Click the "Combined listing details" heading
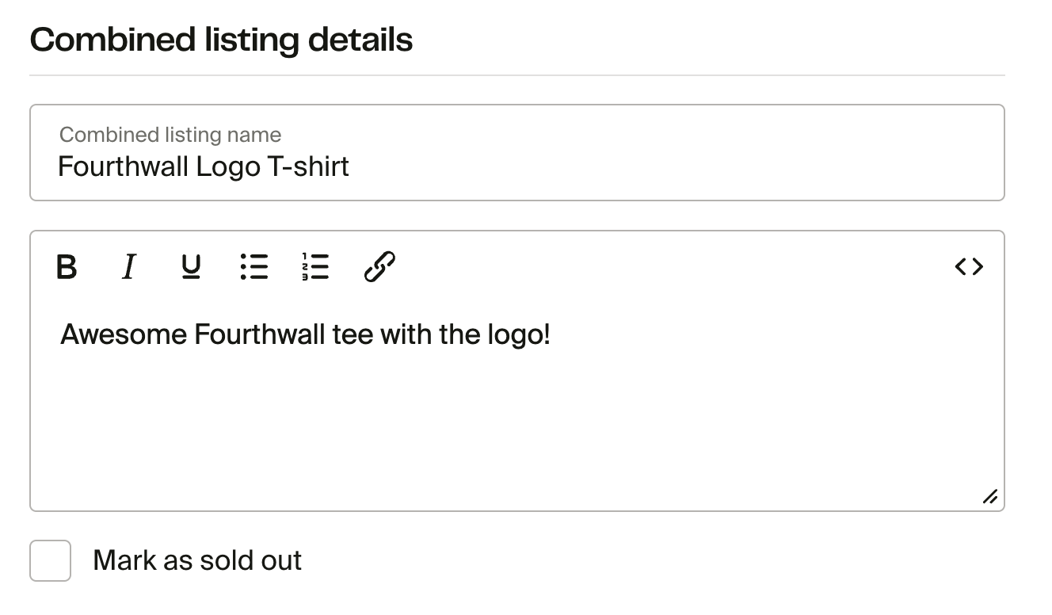Screen dimensions: 1052x615 coord(221,40)
